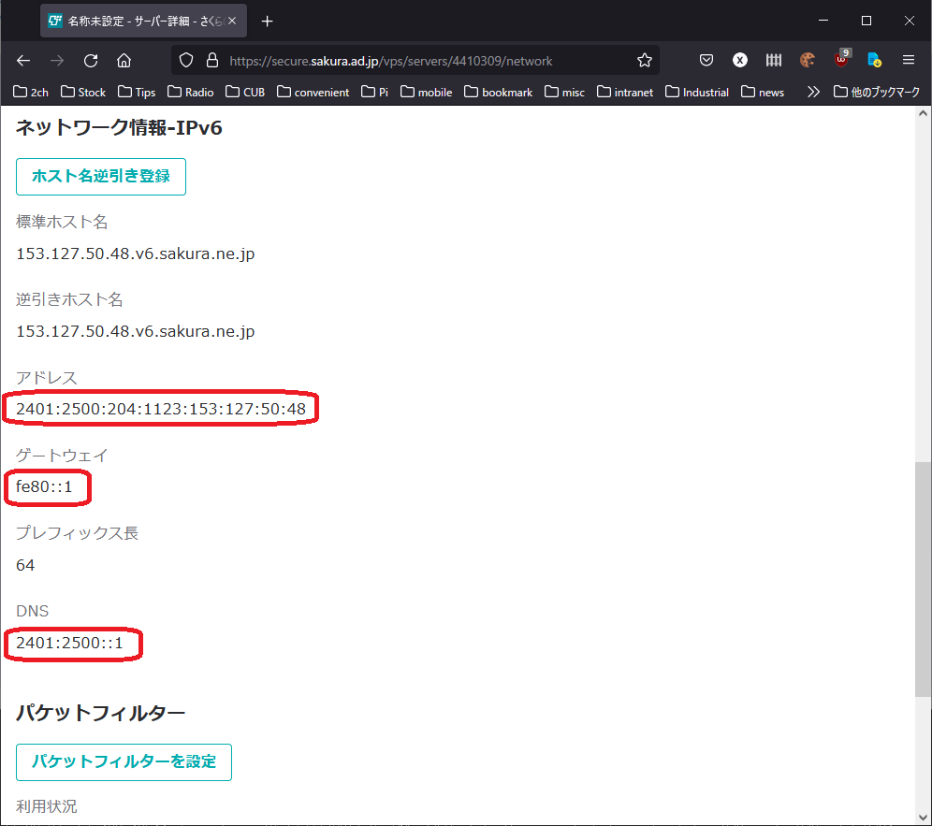The width and height of the screenshot is (932, 826).
Task: Open the Pi bookmark folder
Action: coord(374,92)
